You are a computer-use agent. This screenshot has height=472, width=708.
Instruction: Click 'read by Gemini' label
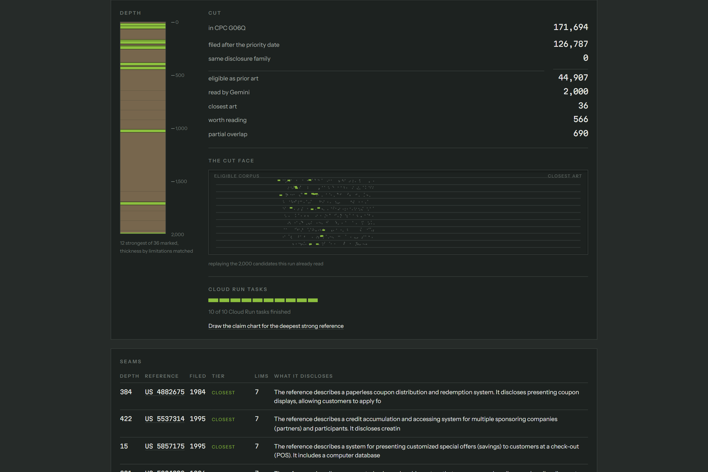[x=229, y=92]
